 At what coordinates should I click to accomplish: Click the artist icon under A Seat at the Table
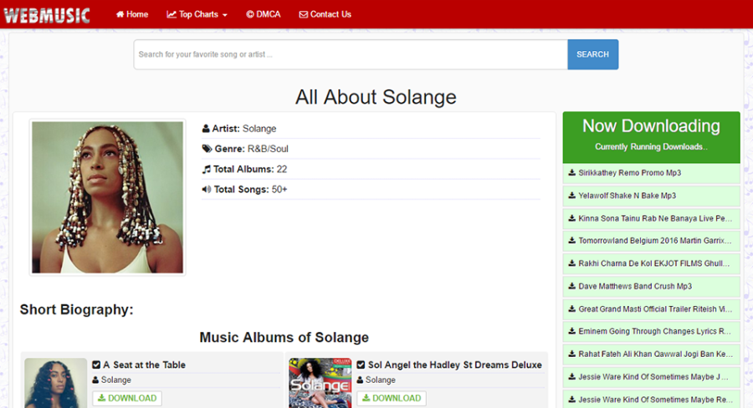click(95, 380)
